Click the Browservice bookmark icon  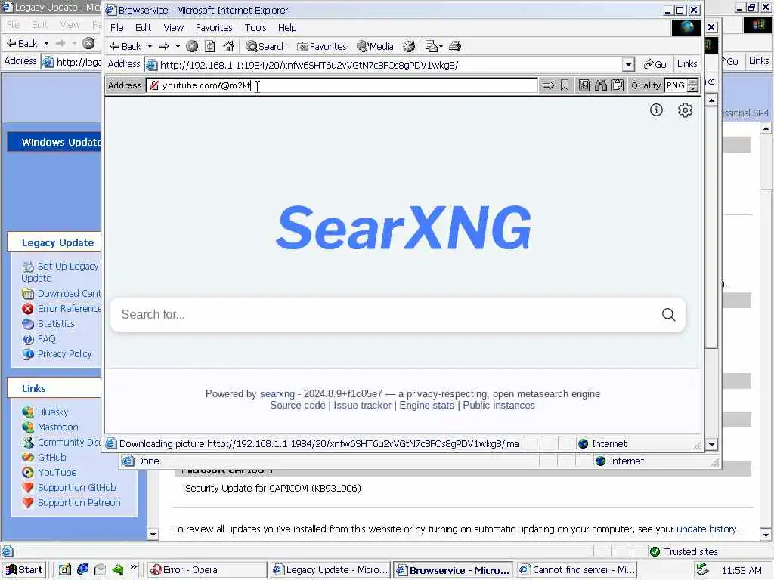coord(565,85)
